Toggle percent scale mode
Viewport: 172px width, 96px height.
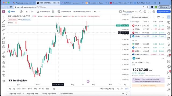click(x=118, y=89)
